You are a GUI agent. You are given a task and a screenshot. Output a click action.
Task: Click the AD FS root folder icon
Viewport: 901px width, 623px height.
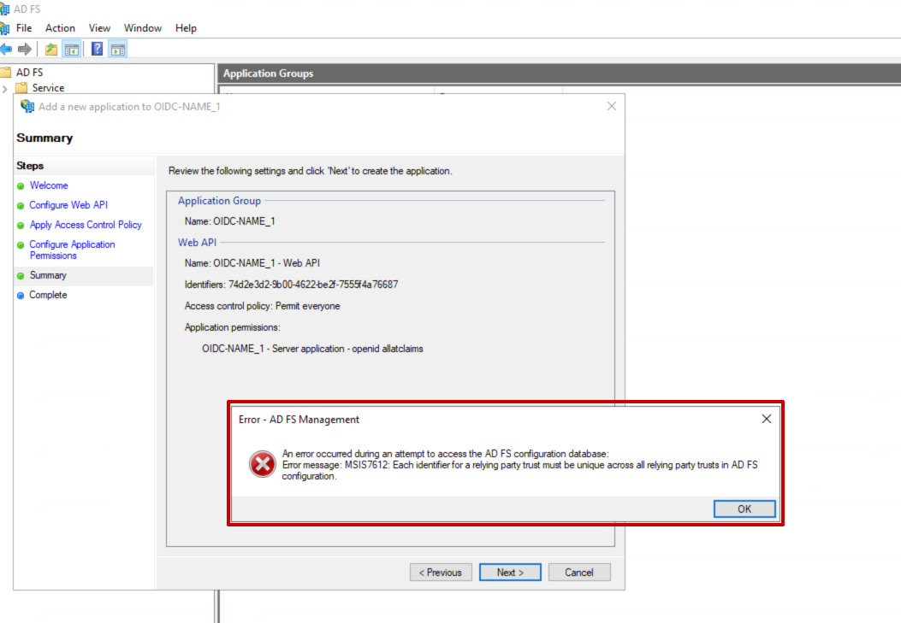click(6, 73)
